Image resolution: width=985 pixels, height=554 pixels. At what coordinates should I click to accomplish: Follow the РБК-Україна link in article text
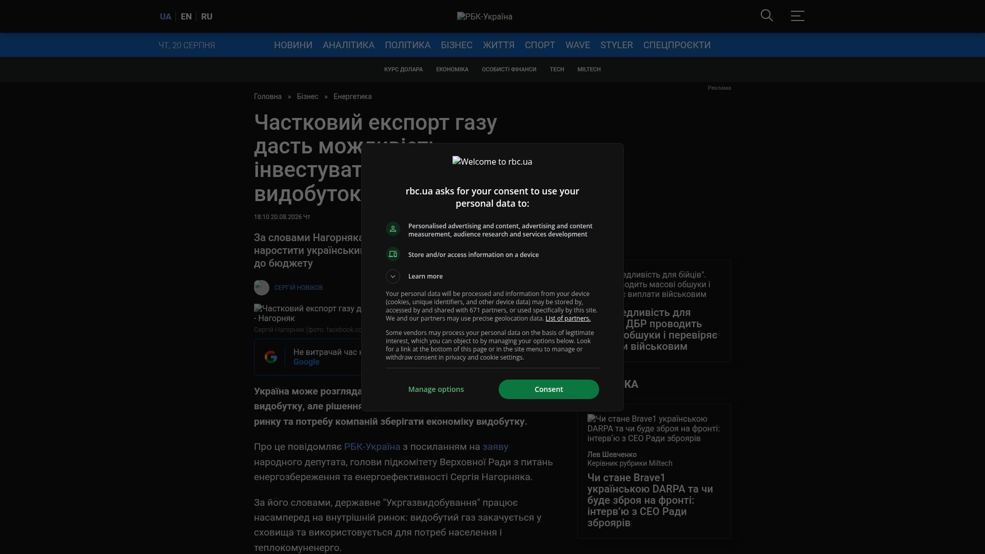(372, 447)
